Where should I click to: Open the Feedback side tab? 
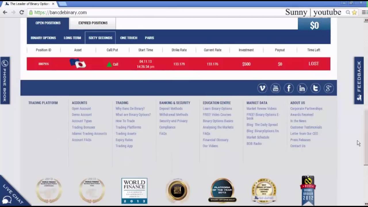(359, 80)
